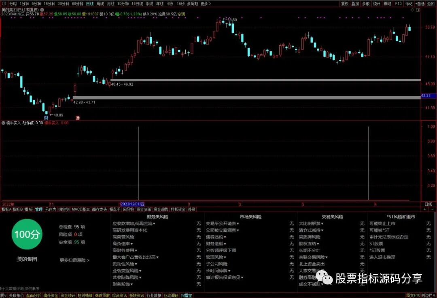Expand 交易所公开谴责 item

tap(223, 223)
